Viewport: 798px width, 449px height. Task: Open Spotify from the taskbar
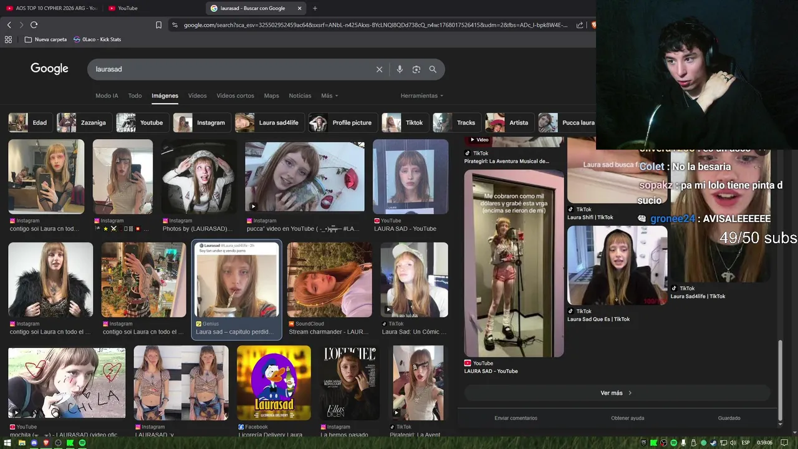tap(82, 443)
